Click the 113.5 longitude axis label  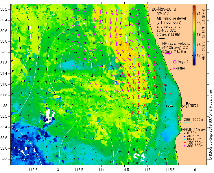click(x=79, y=170)
